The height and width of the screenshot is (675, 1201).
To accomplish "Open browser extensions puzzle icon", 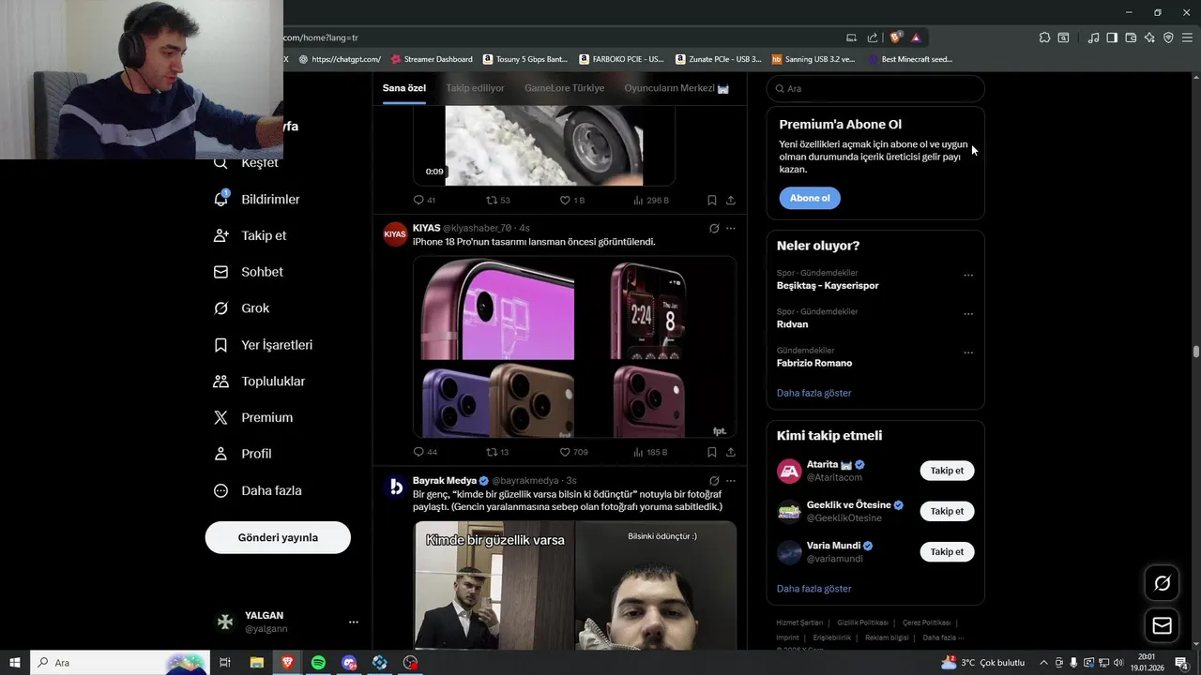I will (1044, 37).
